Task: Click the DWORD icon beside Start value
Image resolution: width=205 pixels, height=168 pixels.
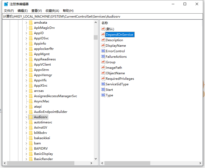Action: pyautogui.click(x=103, y=90)
